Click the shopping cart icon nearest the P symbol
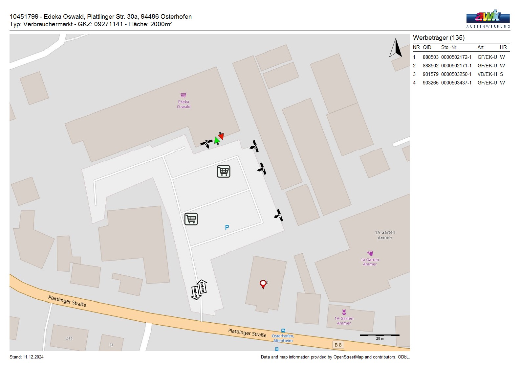This screenshot has height=369, width=521. pyautogui.click(x=191, y=219)
